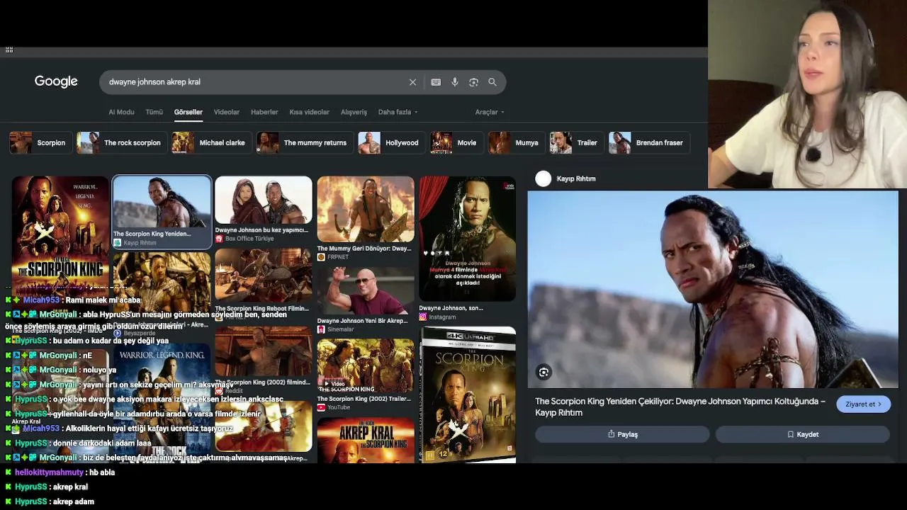Click chat username hellokittymahmuty

[49, 472]
